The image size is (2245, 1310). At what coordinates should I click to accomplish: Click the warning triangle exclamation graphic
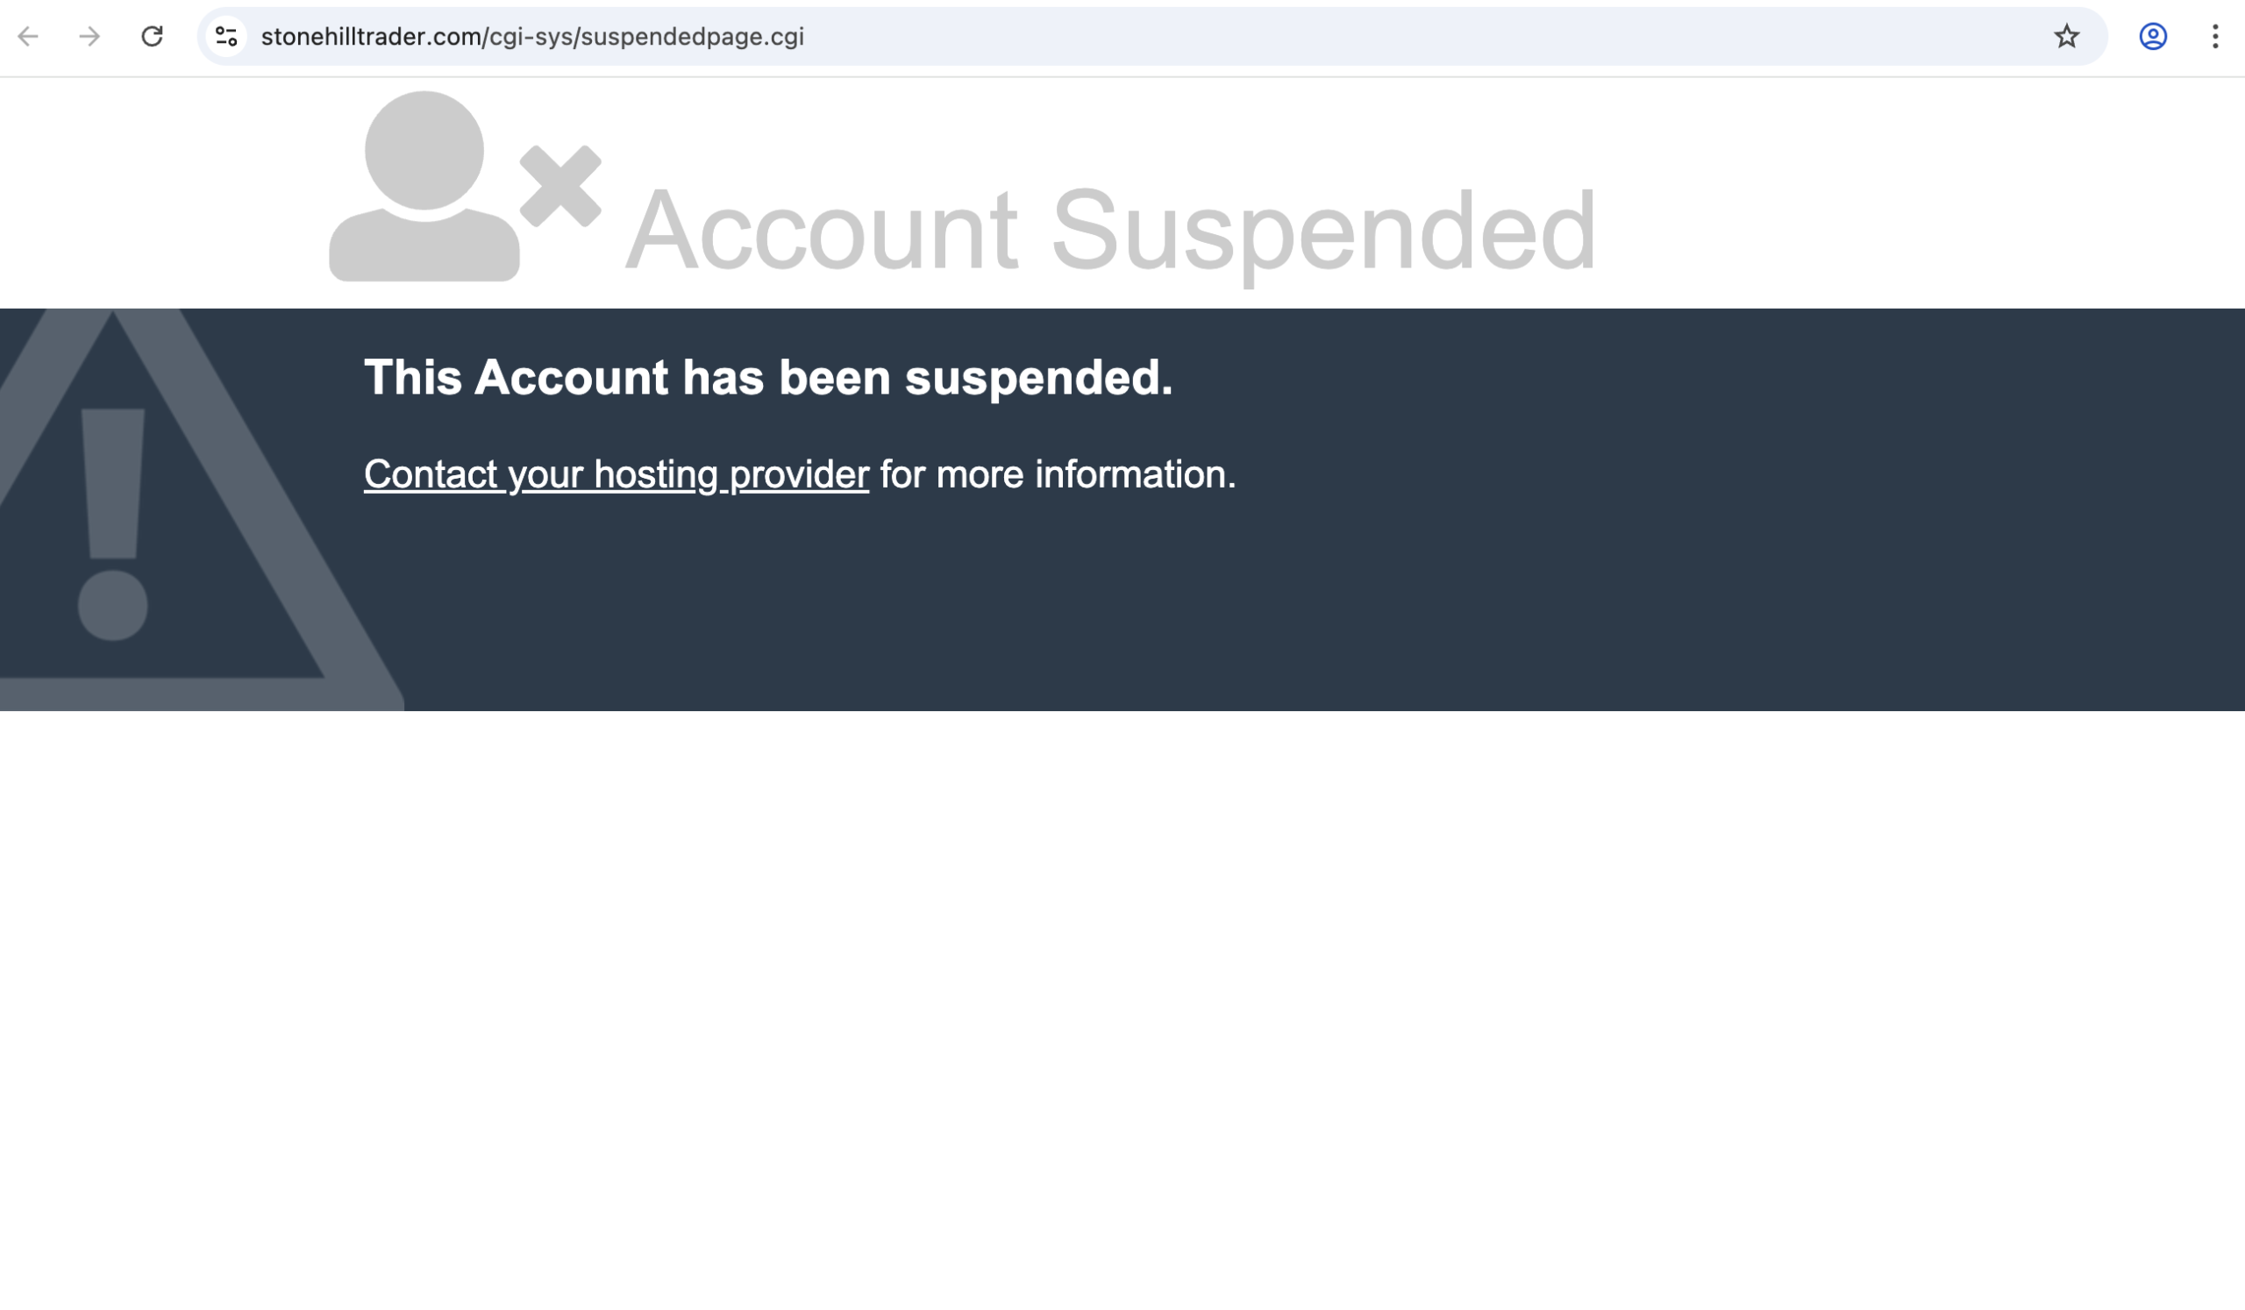tap(113, 525)
